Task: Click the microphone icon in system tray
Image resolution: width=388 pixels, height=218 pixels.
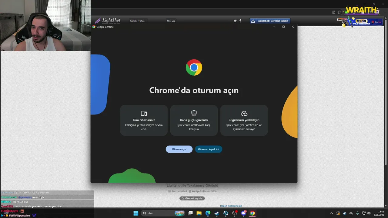Action: pyautogui.click(x=357, y=213)
